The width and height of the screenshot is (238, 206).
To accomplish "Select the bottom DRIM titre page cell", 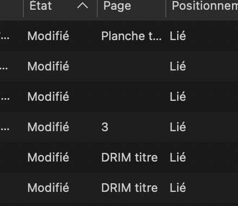I will tap(129, 188).
